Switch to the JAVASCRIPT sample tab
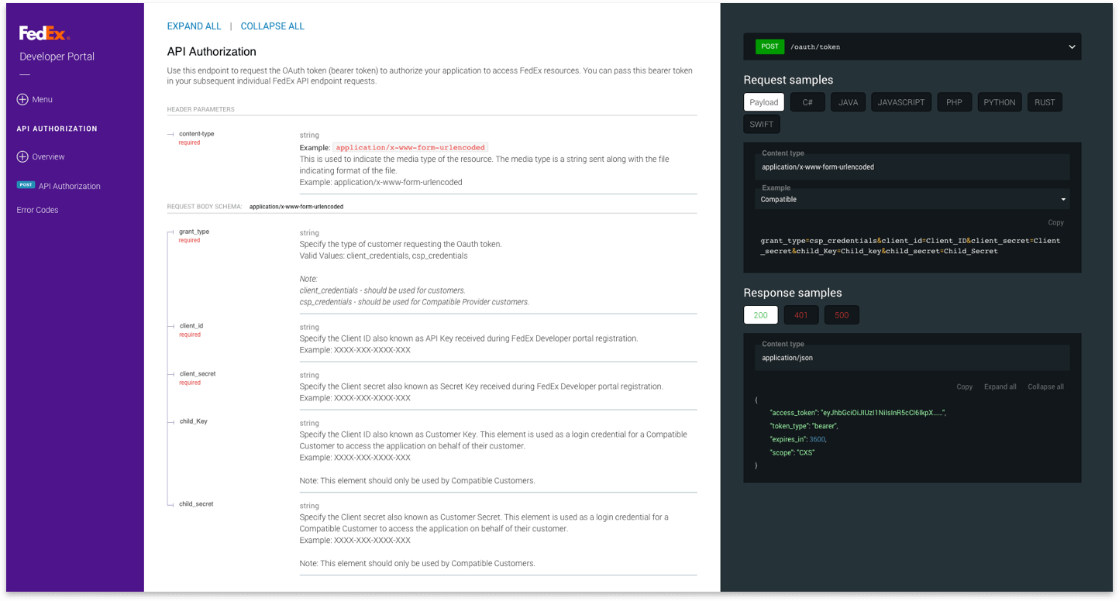Image resolution: width=1119 pixels, height=601 pixels. click(901, 102)
